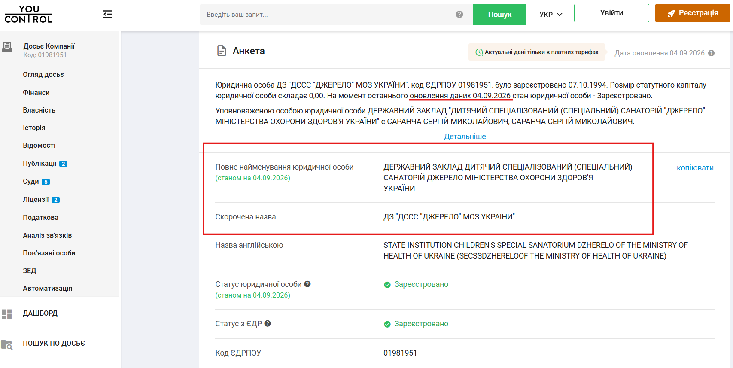
Task: Click the green Пошук button
Action: [500, 15]
